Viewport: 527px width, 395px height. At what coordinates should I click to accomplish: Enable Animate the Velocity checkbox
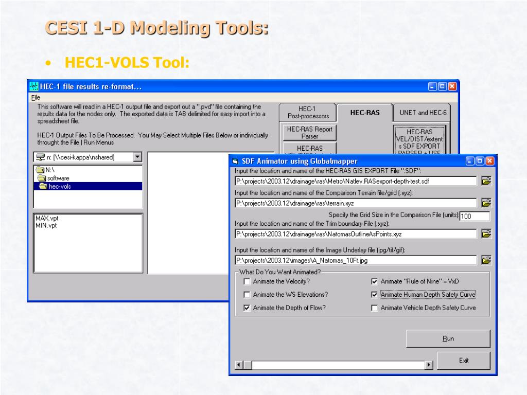point(247,281)
